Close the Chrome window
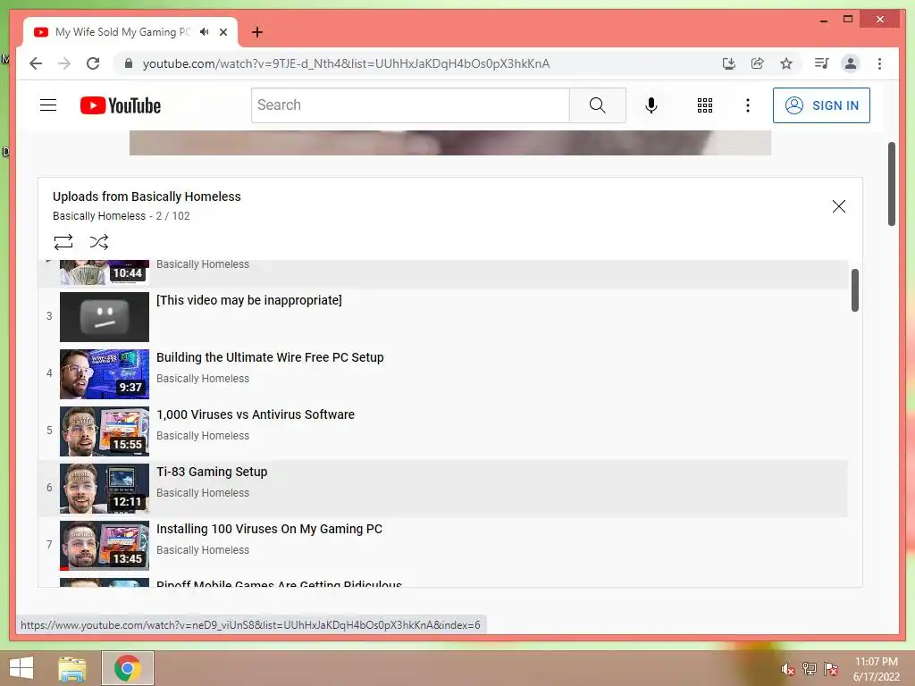 [880, 20]
